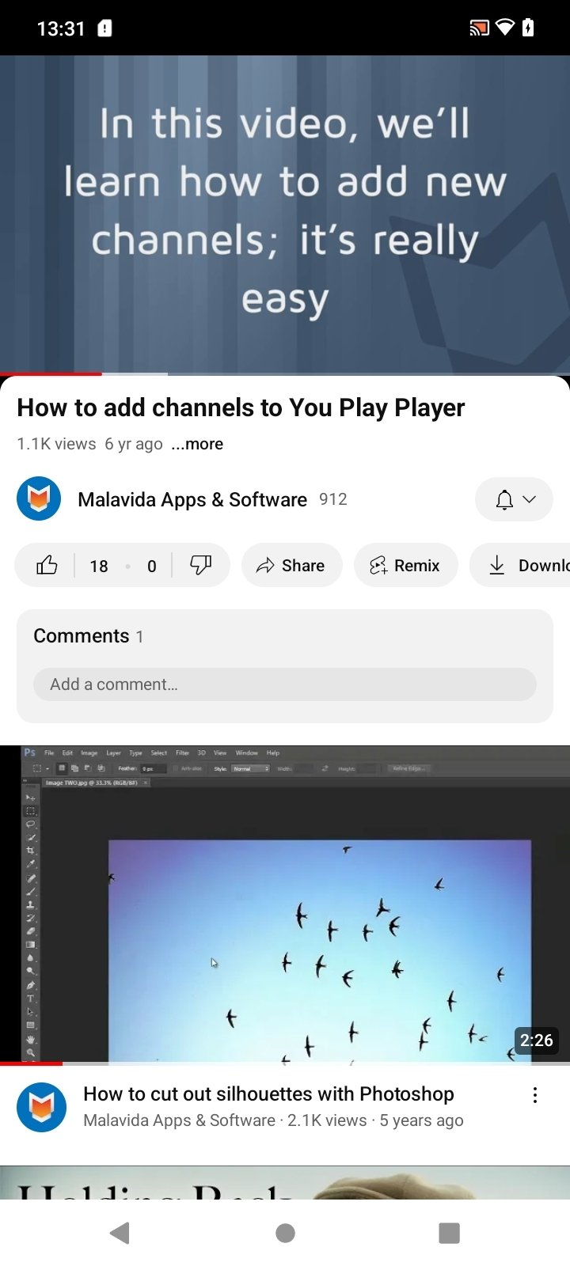Tap the Wi-Fi status icon
The image size is (570, 1266).
click(x=504, y=28)
